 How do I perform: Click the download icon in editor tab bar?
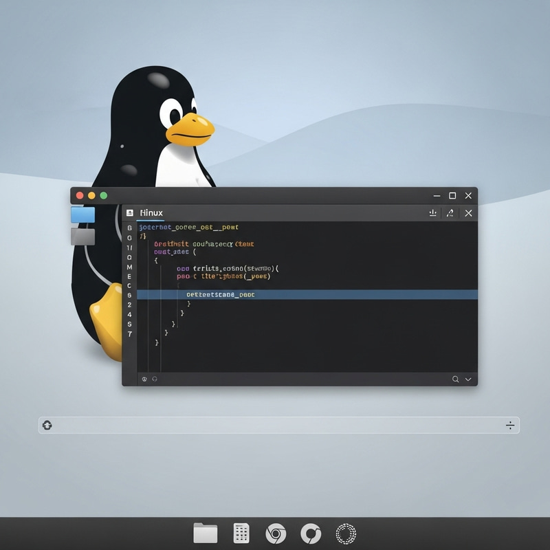tap(433, 213)
